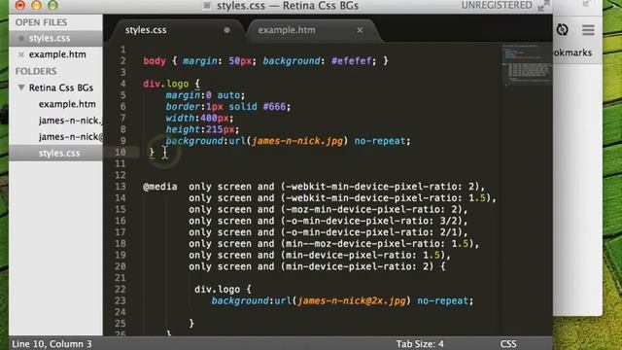Screen dimensions: 622x350
Task: Click the #efefef color value
Action: 352,60
